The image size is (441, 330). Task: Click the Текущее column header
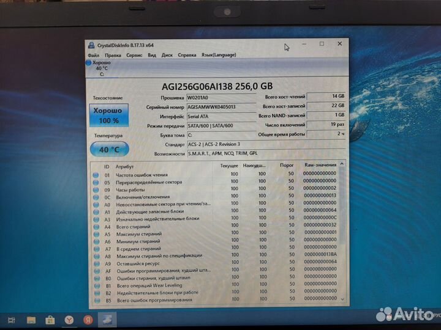(x=229, y=166)
